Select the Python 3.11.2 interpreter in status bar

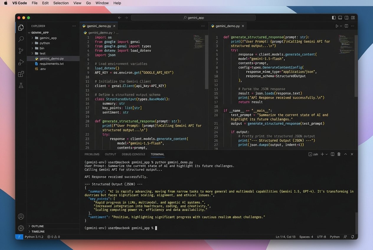click(34, 237)
